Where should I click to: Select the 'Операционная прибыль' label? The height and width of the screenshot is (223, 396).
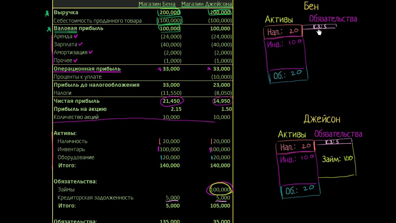pyautogui.click(x=87, y=69)
